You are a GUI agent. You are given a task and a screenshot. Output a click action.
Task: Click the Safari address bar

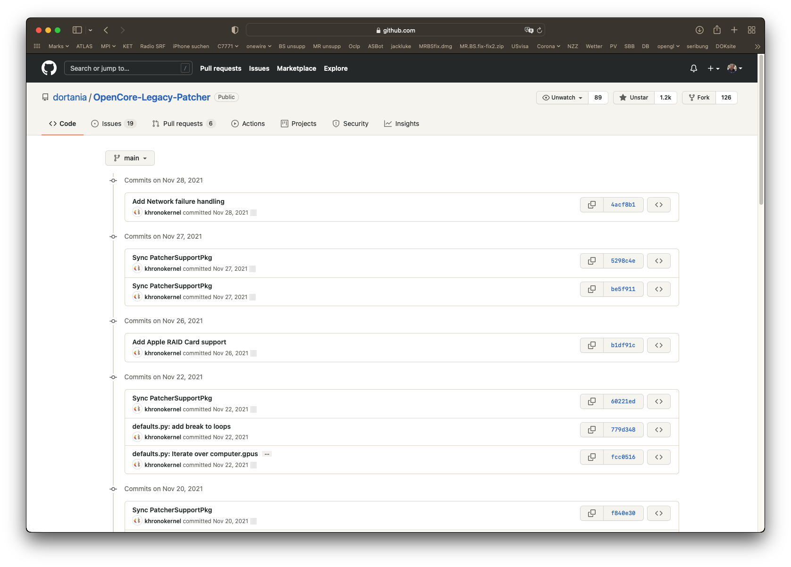point(395,30)
